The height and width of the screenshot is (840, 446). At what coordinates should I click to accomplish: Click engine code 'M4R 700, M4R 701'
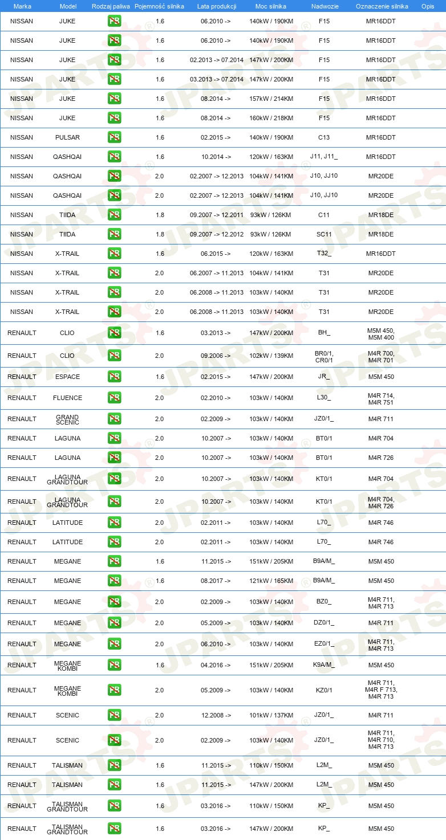pyautogui.click(x=381, y=356)
